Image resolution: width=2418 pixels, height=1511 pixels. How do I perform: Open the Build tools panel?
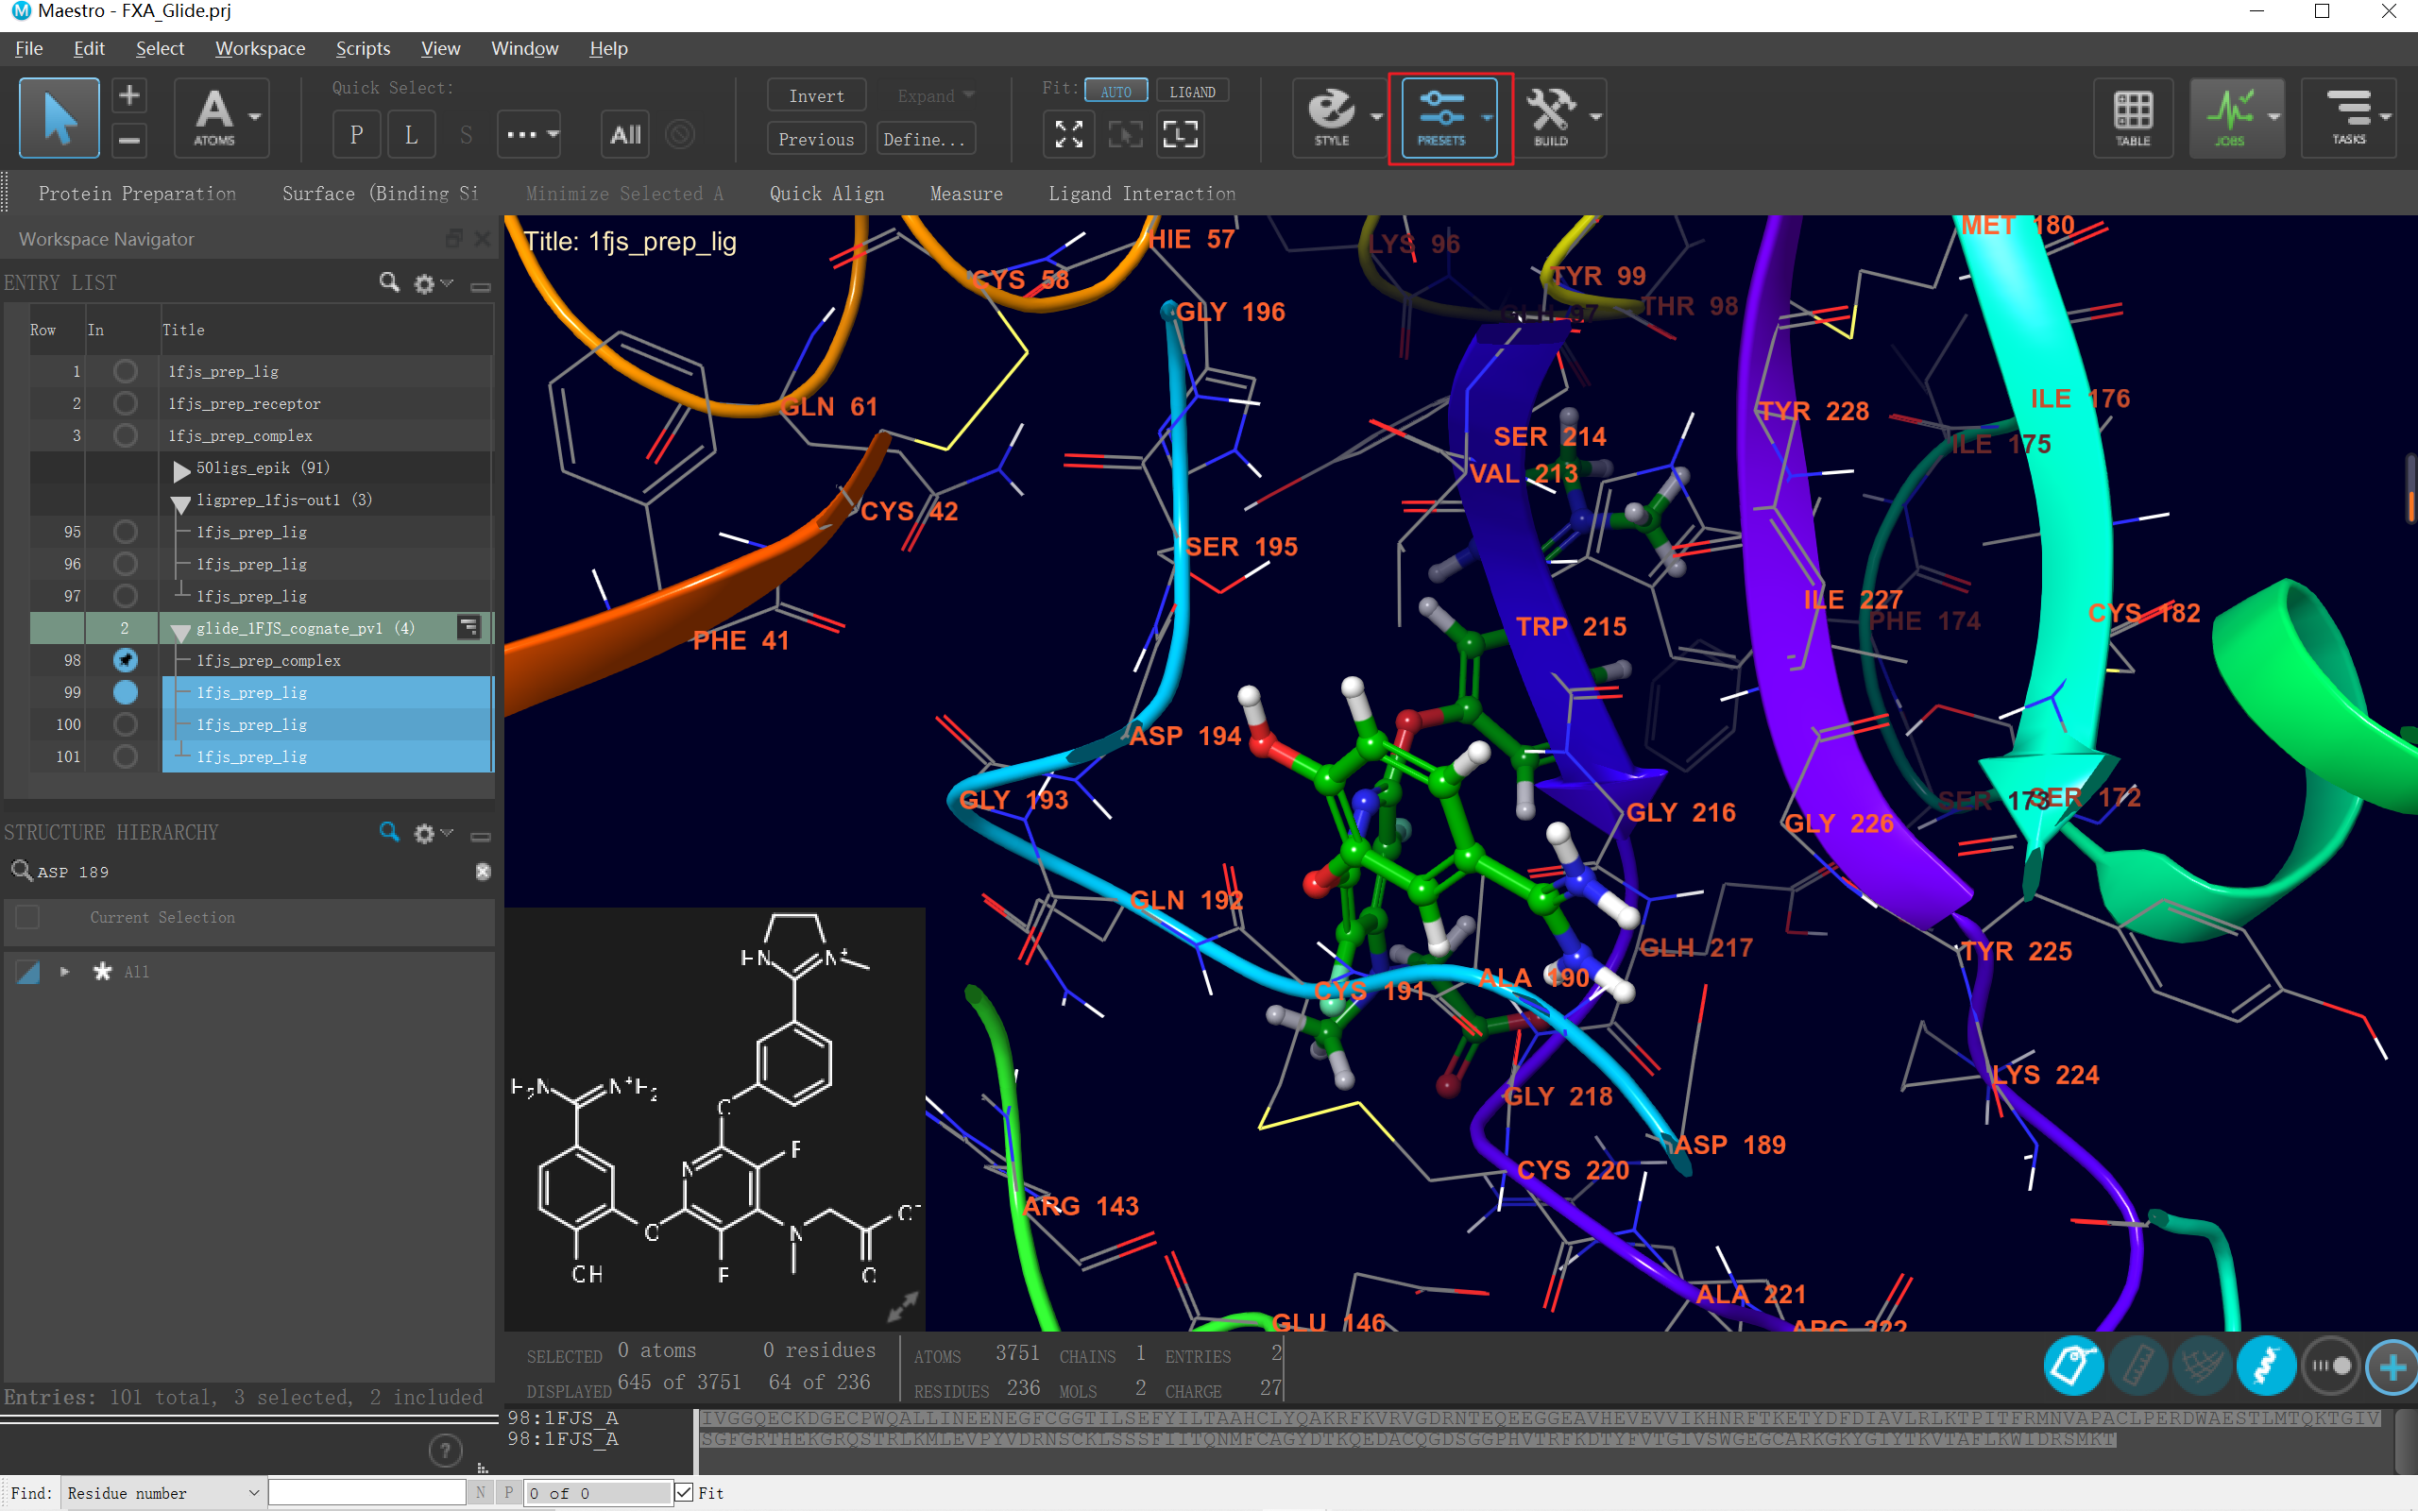click(1551, 117)
